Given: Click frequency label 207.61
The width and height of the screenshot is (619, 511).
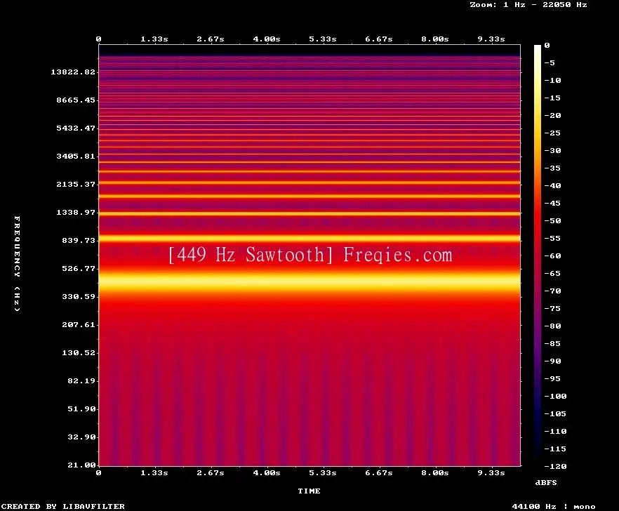Looking at the screenshot, I should [x=79, y=324].
